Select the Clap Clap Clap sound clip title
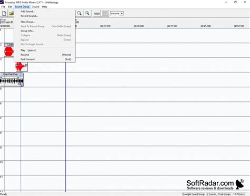The width and height of the screenshot is (250, 196). pos(11,74)
